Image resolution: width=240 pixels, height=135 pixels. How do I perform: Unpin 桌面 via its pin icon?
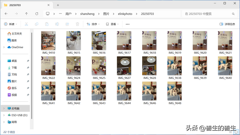(x=28, y=61)
